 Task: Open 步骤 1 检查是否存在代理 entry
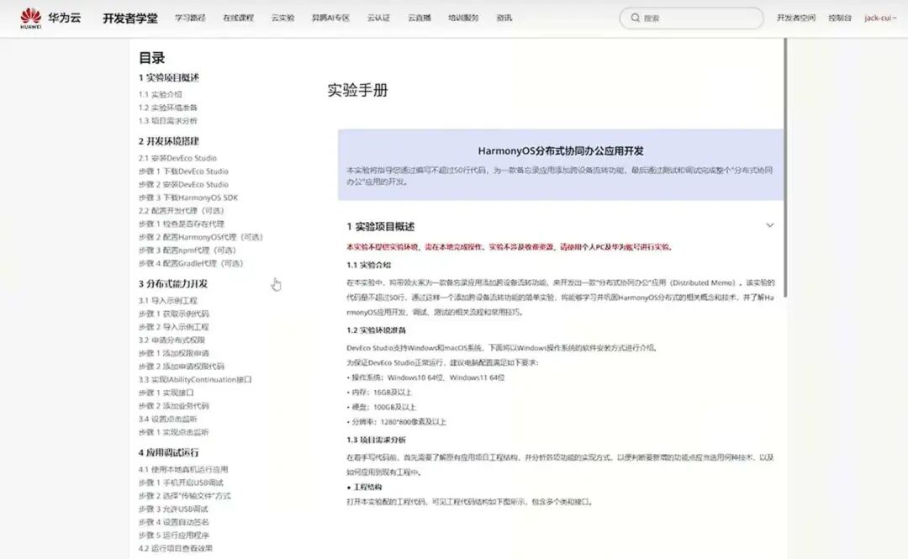click(182, 224)
